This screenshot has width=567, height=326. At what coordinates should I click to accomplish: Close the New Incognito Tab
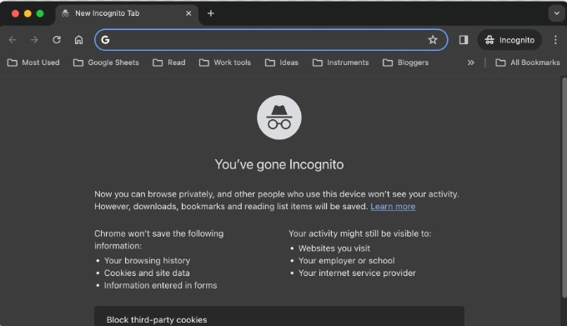pyautogui.click(x=188, y=13)
